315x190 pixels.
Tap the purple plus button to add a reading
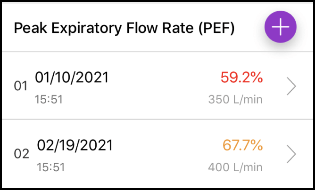[281, 27]
